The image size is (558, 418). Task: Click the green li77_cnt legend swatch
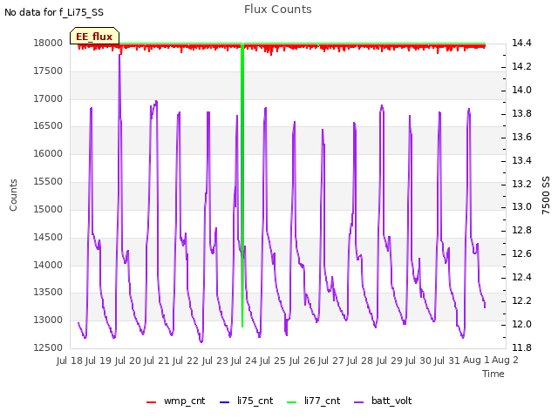pyautogui.click(x=291, y=401)
